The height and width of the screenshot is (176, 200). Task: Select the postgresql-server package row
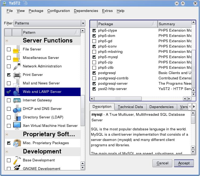tap(141, 84)
